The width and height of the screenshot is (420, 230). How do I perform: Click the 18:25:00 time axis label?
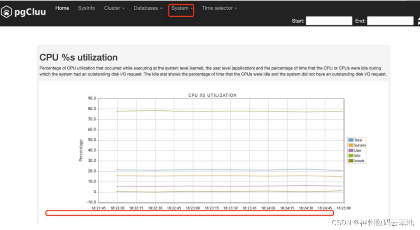344,208
